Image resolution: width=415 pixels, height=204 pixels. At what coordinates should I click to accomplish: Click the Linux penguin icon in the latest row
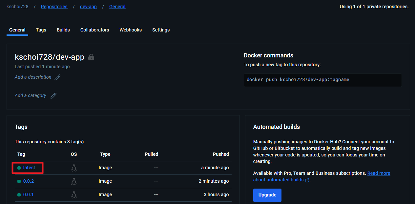tap(74, 168)
